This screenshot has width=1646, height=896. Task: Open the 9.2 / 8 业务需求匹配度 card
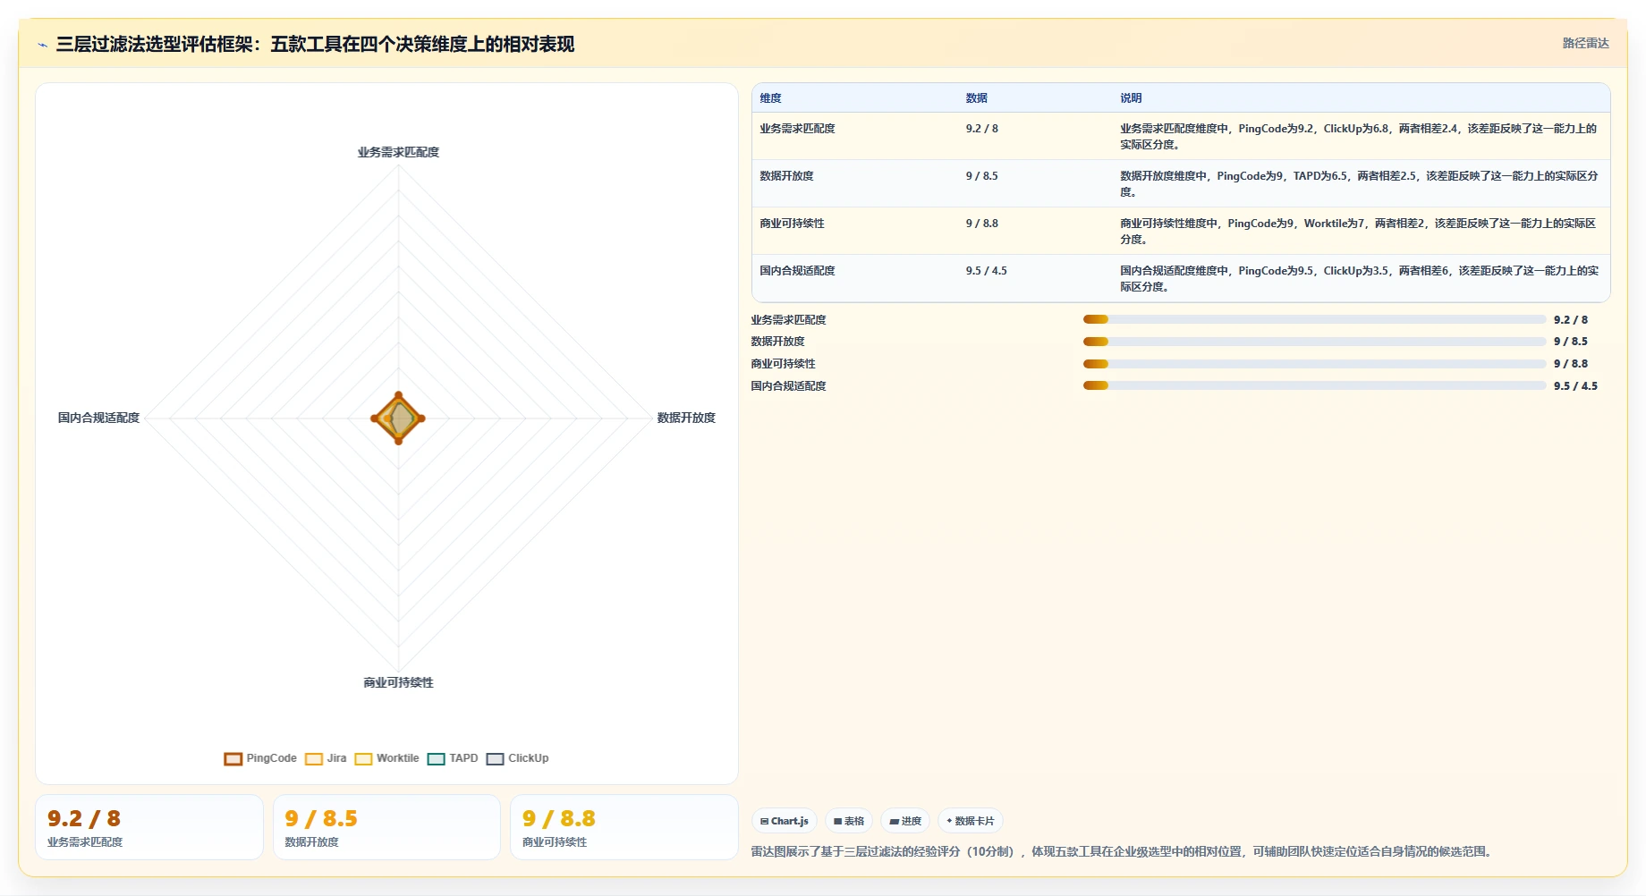pyautogui.click(x=149, y=827)
